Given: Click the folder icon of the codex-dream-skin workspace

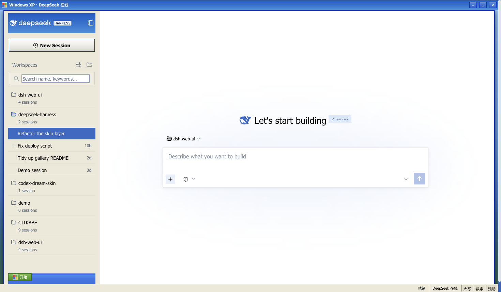Looking at the screenshot, I should (x=14, y=183).
